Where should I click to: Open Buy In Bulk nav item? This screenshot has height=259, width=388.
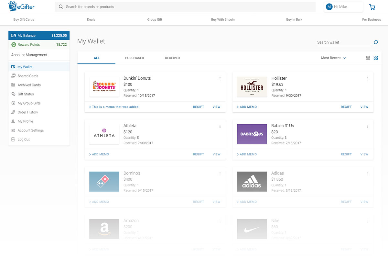coord(294,19)
